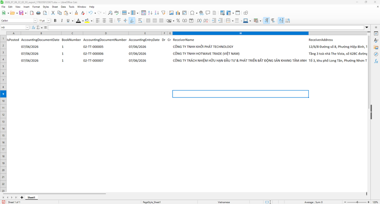Screen dimensions: 380x204
Task: Open the Font Name dropdown showing Calibri
Action: click(35, 21)
